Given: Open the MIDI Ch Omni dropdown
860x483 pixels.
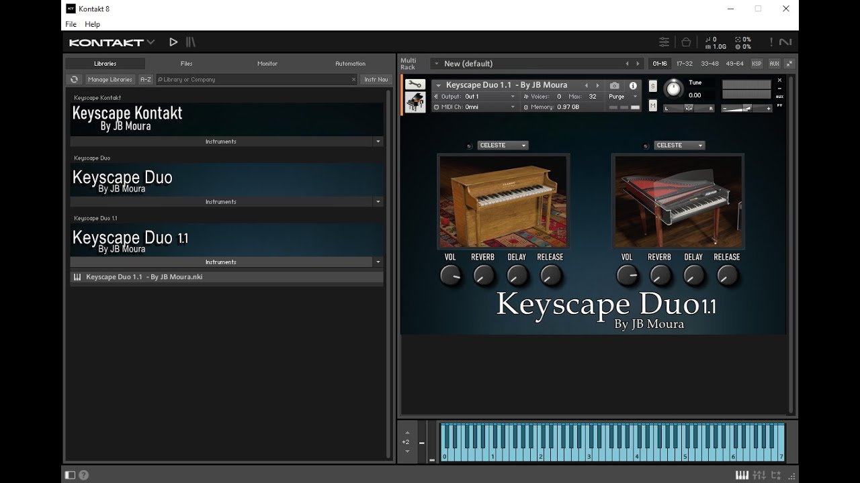Looking at the screenshot, I should pyautogui.click(x=474, y=107).
